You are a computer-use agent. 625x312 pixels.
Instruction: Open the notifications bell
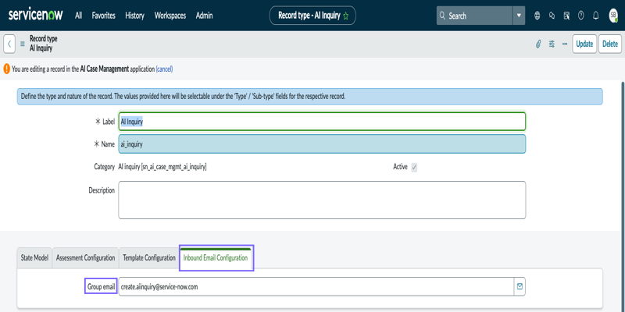point(596,16)
